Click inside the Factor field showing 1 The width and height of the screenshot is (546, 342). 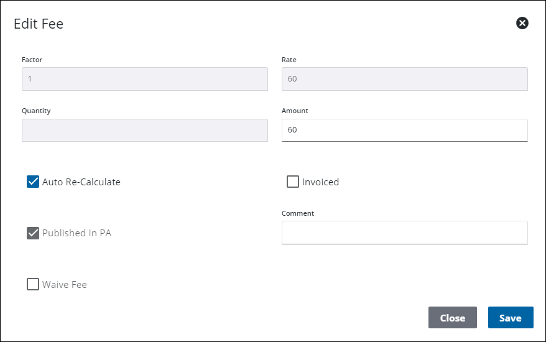click(x=145, y=79)
